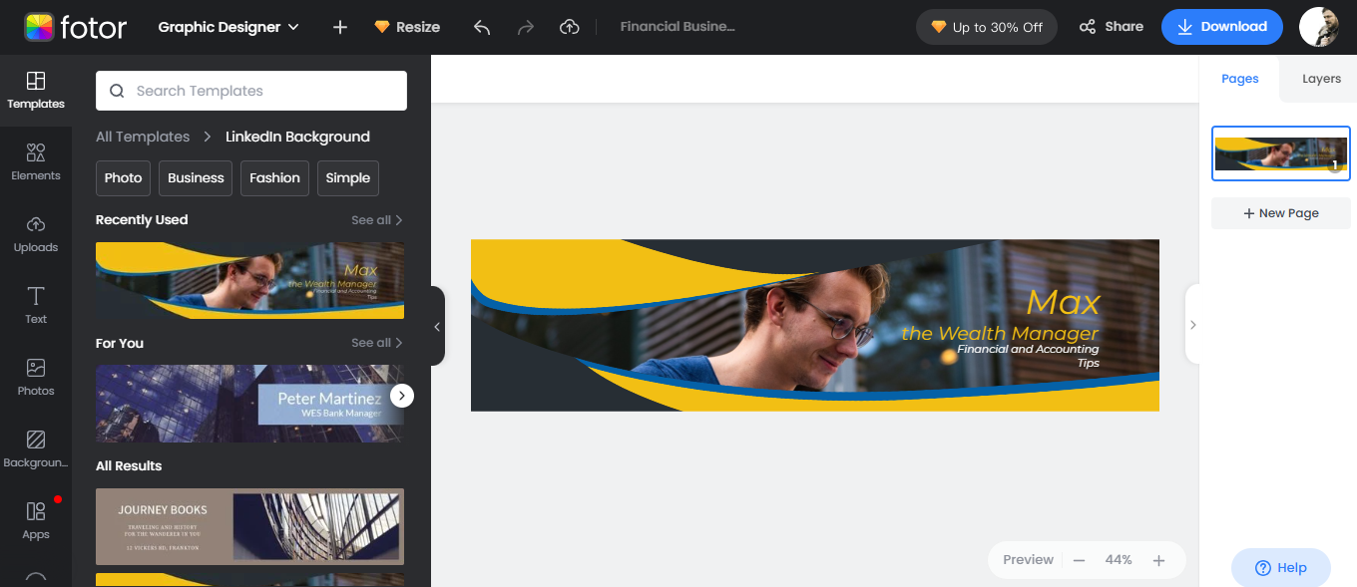Select the Journey Books template
Viewport: 1357px width, 587px height.
click(x=249, y=526)
